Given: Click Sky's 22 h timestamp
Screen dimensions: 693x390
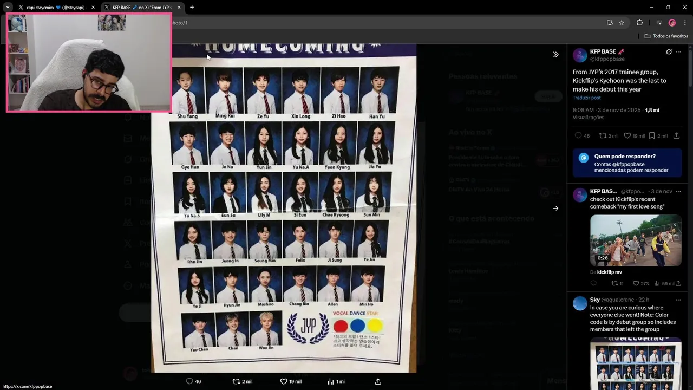Looking at the screenshot, I should (644, 300).
